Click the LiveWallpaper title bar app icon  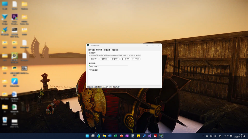pos(88,45)
